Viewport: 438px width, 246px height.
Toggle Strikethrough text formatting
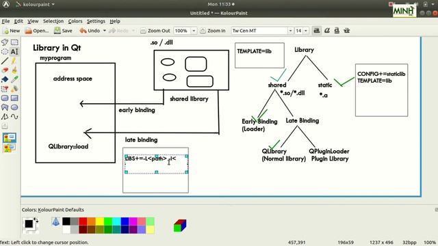coord(347,31)
